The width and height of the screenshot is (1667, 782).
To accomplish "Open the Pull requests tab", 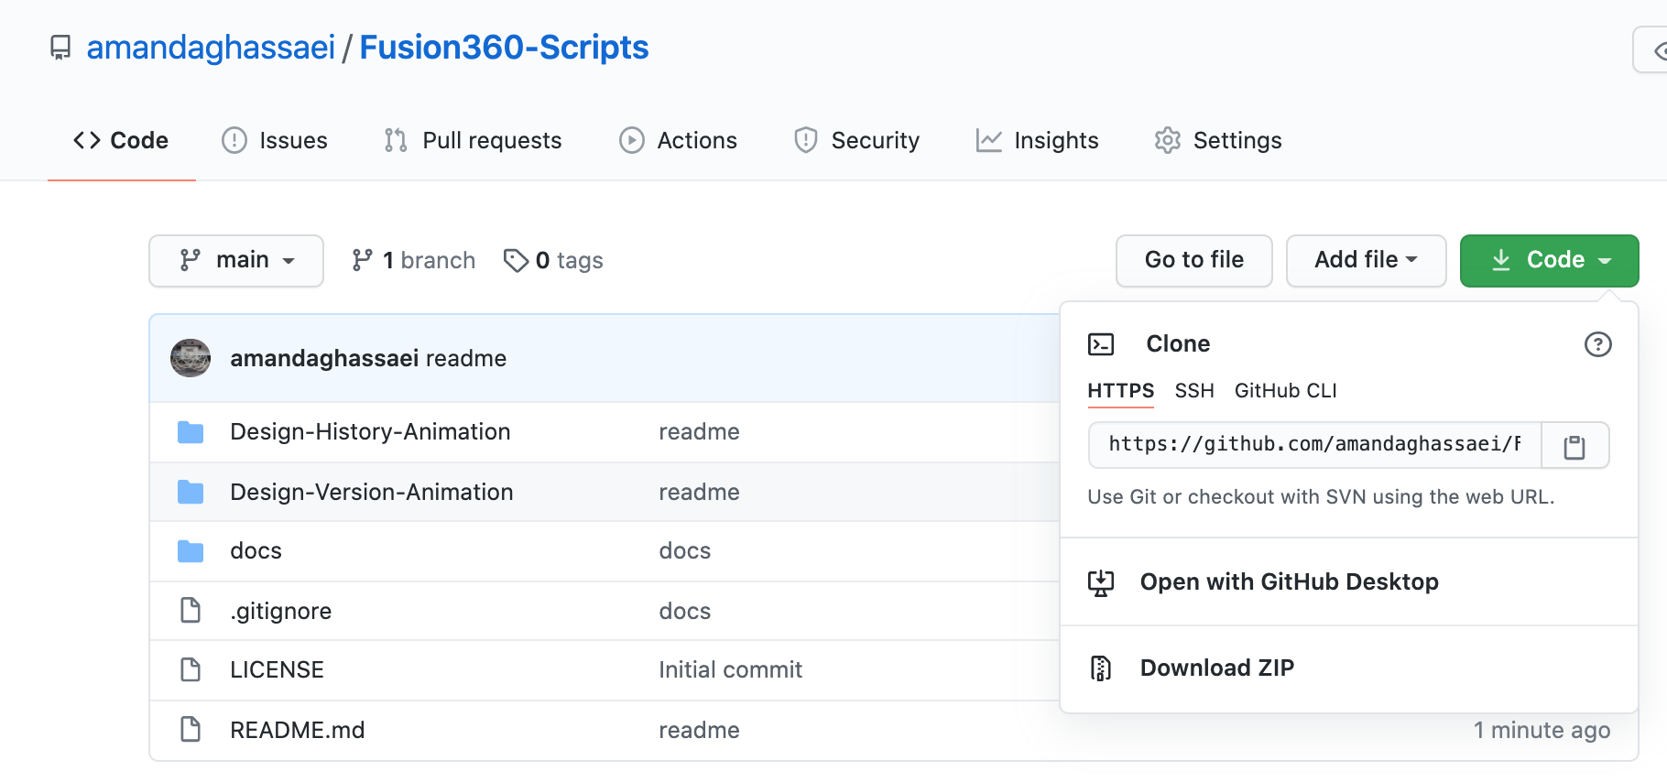I will [x=473, y=140].
